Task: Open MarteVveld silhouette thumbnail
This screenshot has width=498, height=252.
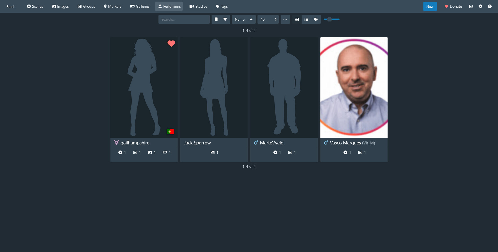Action: tap(284, 87)
